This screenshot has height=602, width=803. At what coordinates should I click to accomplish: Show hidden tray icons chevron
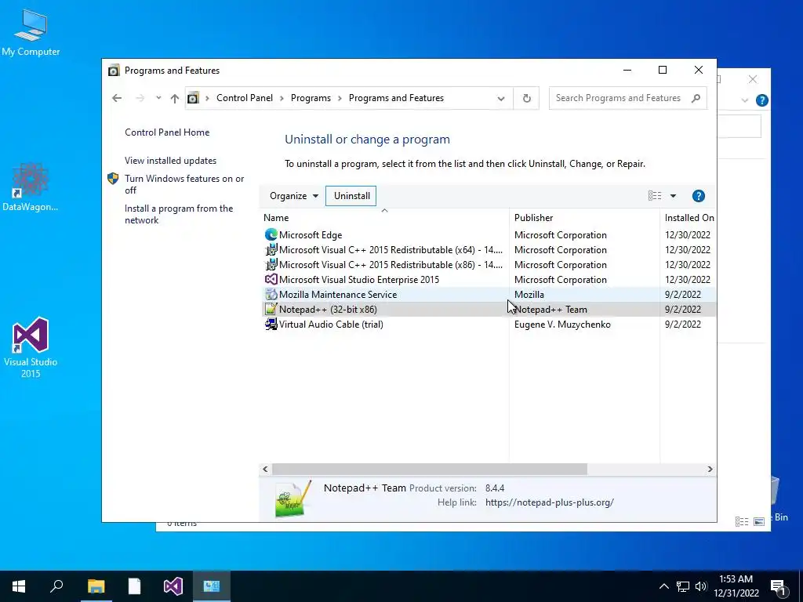(663, 586)
